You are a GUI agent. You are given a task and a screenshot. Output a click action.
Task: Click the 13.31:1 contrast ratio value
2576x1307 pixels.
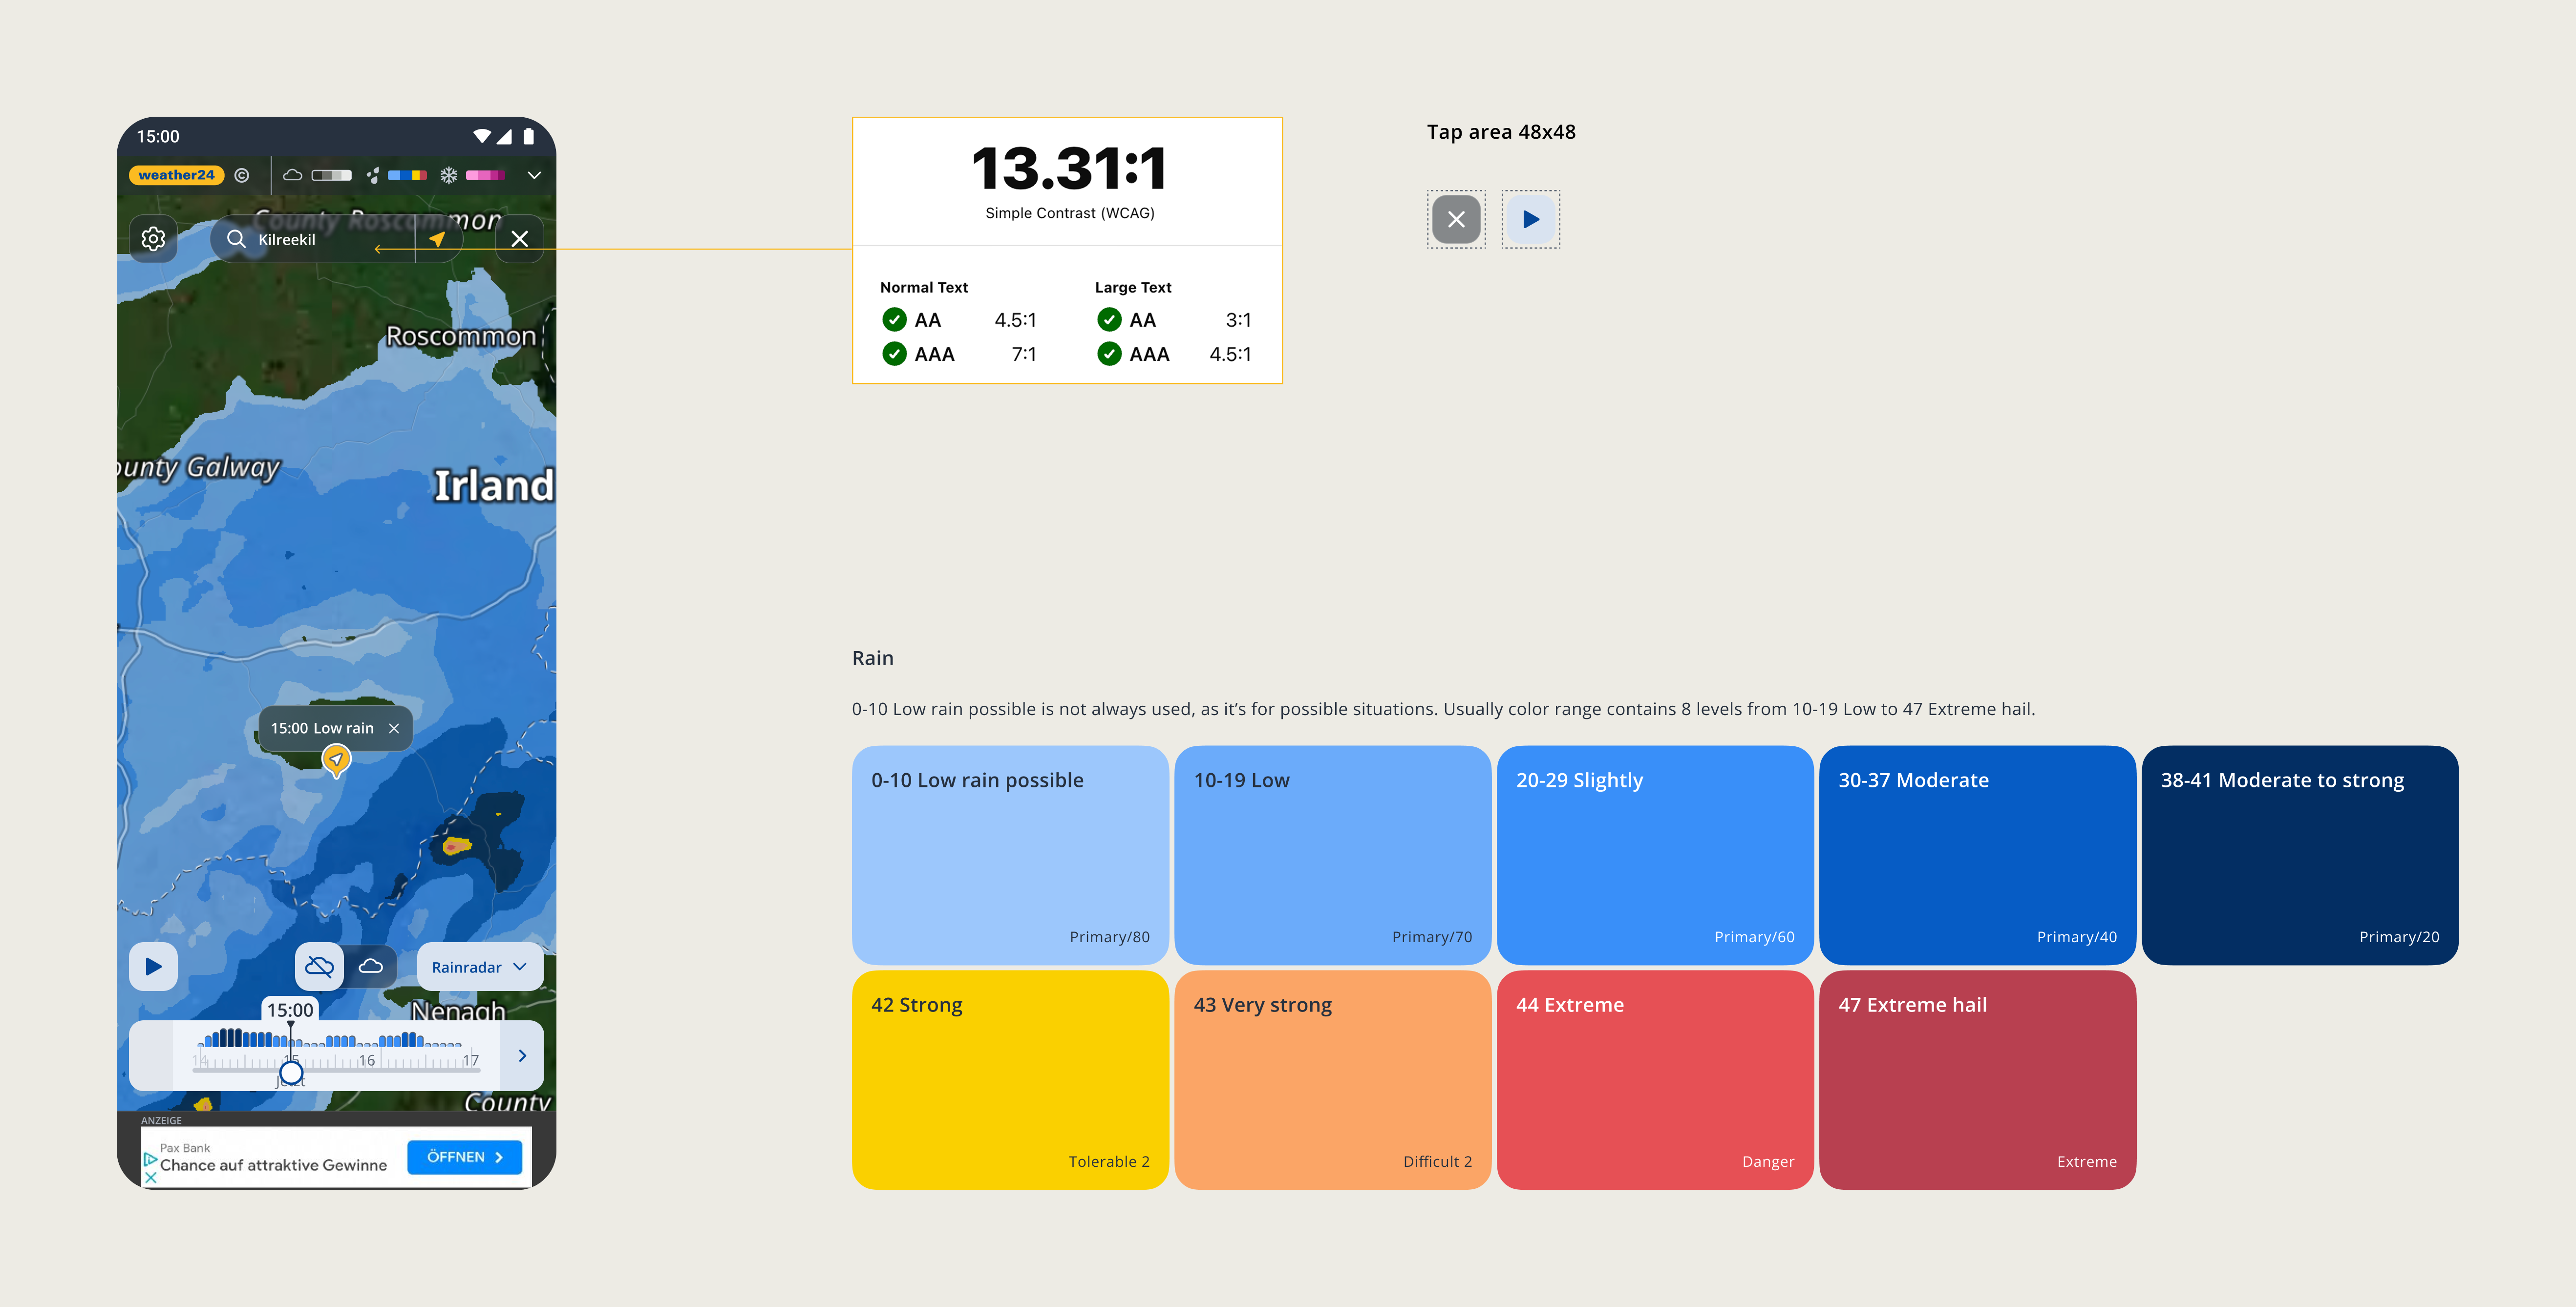1069,167
